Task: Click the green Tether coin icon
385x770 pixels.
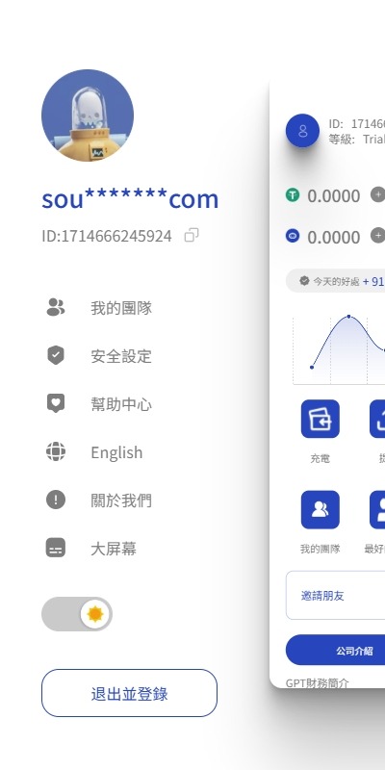Action: click(293, 195)
